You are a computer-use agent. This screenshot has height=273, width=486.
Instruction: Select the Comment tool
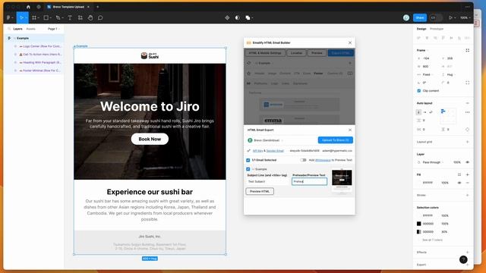[100, 17]
